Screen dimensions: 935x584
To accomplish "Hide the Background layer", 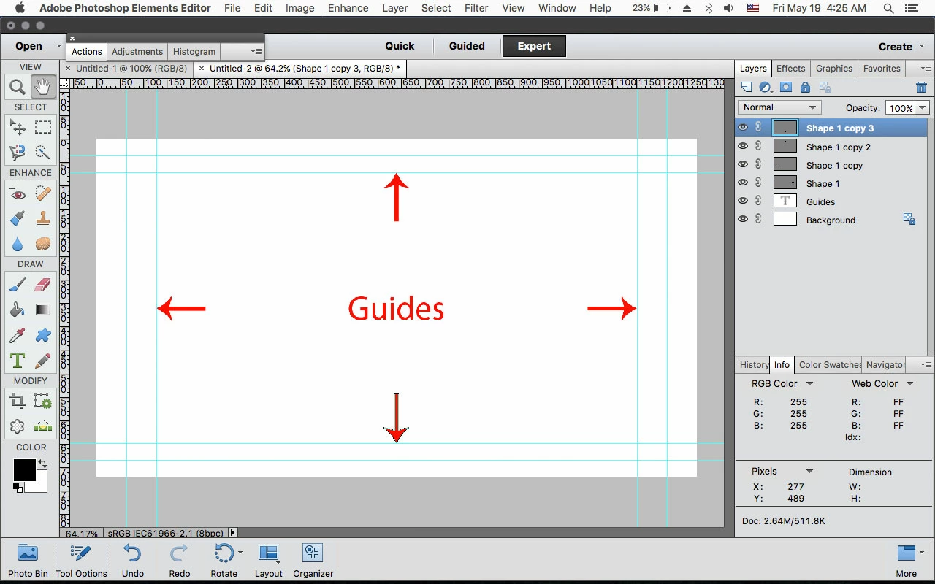I will [x=743, y=219].
